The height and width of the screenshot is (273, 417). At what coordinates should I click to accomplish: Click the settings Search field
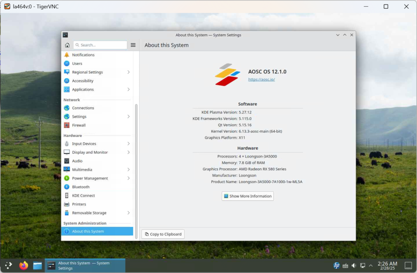[100, 45]
